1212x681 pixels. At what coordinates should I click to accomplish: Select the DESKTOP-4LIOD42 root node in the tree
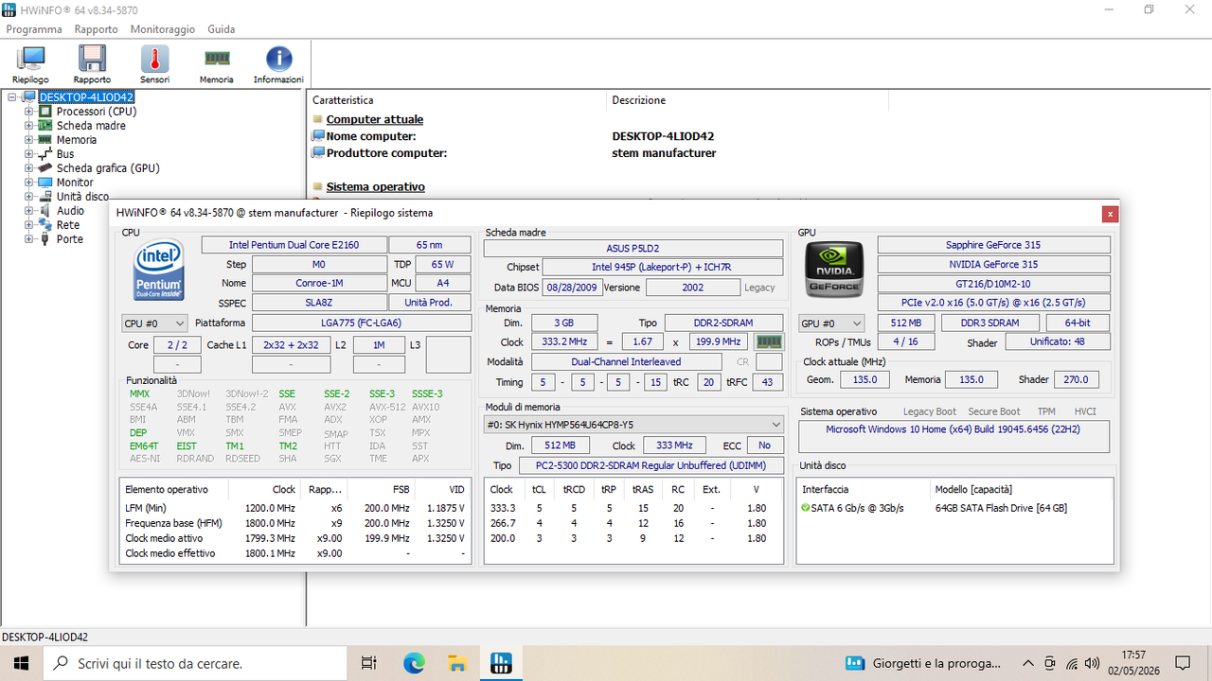point(86,96)
